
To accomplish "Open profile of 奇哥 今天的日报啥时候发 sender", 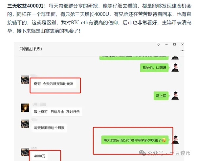I will [25, 80].
